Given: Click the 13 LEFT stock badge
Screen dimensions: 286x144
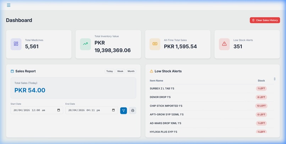Looking at the screenshot, I should coord(261,106).
